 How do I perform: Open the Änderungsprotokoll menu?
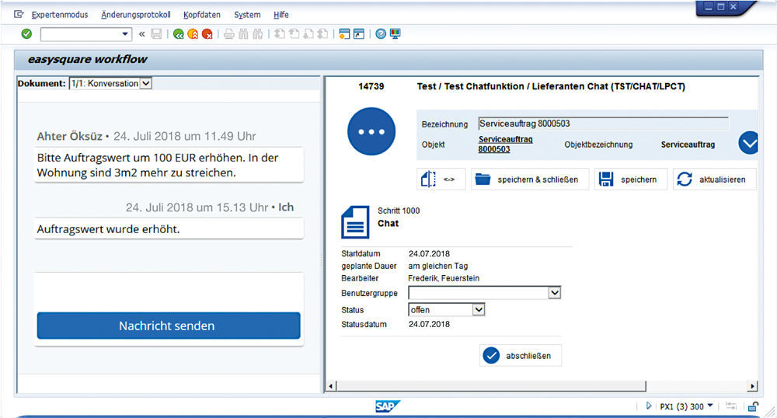(x=135, y=15)
